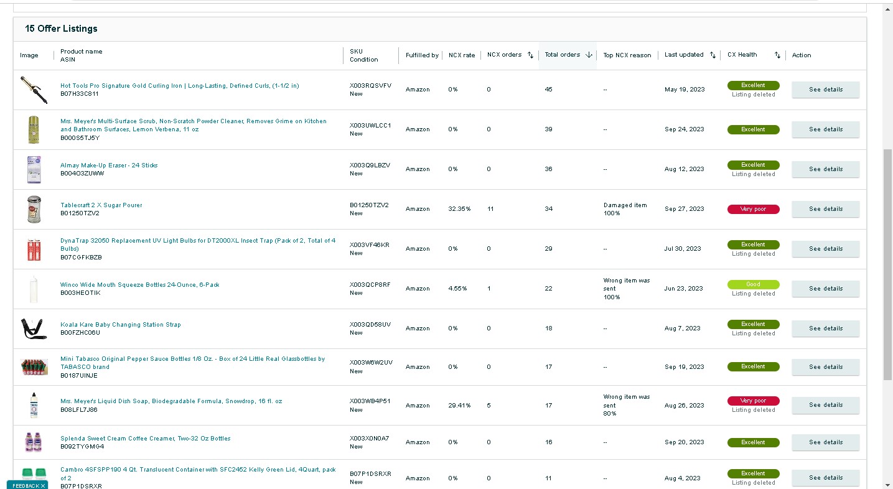Open Splenda Coffee Creamer image

[x=34, y=442]
